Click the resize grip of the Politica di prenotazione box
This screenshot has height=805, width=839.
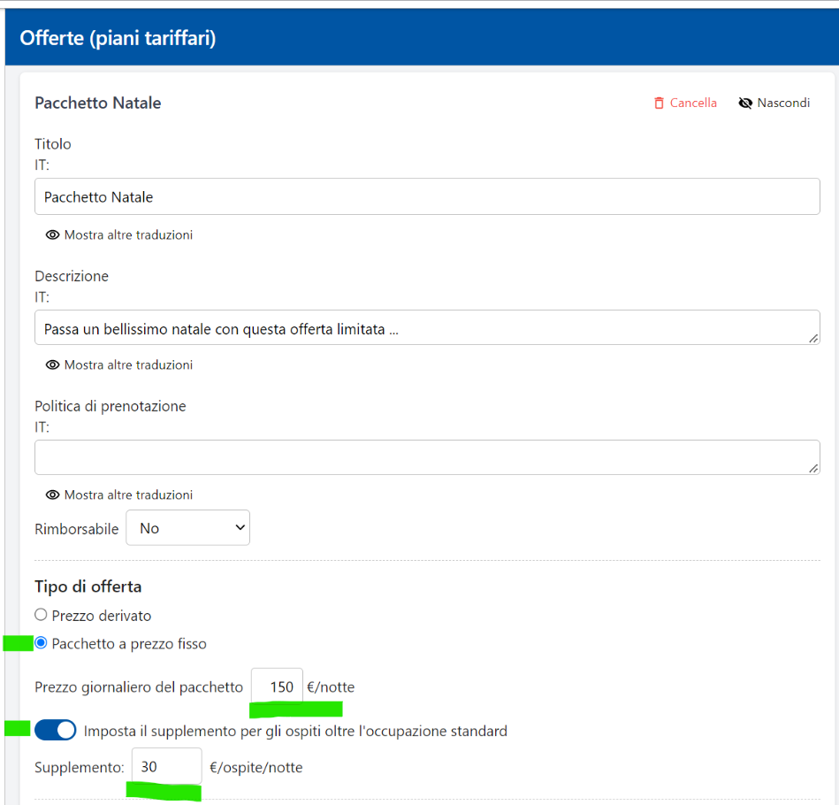[x=813, y=468]
